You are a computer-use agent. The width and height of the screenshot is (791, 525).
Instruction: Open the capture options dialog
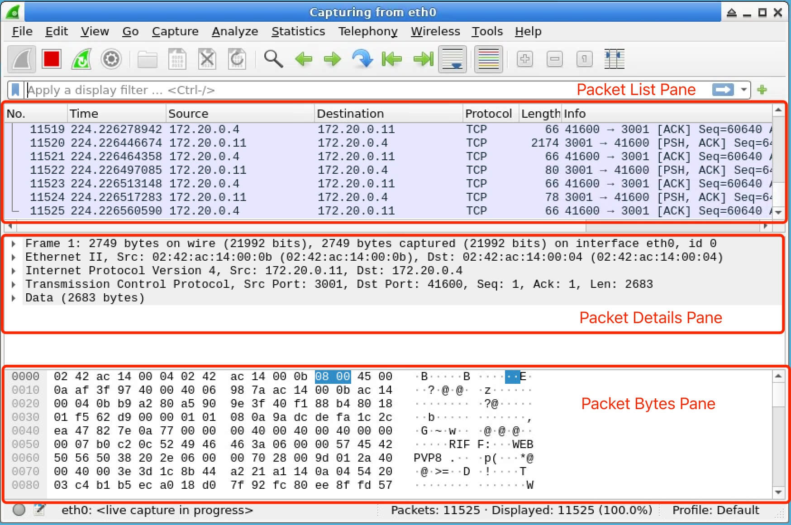pyautogui.click(x=111, y=59)
